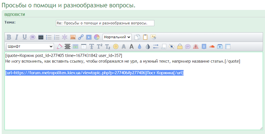265x134 pixels.
Task: Click the remove formatting eraser icon
Action: pos(59,46)
